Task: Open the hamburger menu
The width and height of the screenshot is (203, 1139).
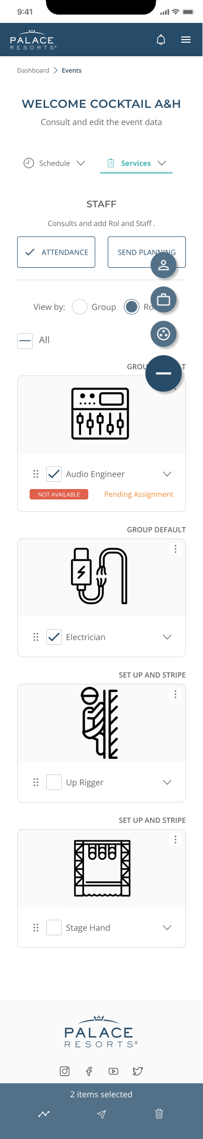Action: coord(186,40)
